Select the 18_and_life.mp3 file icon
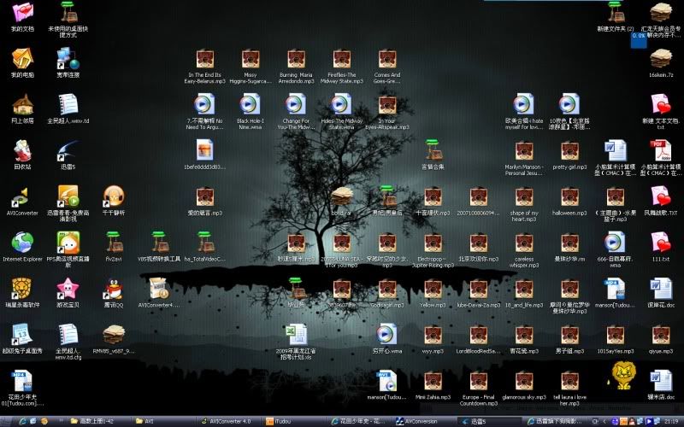 pyautogui.click(x=524, y=290)
